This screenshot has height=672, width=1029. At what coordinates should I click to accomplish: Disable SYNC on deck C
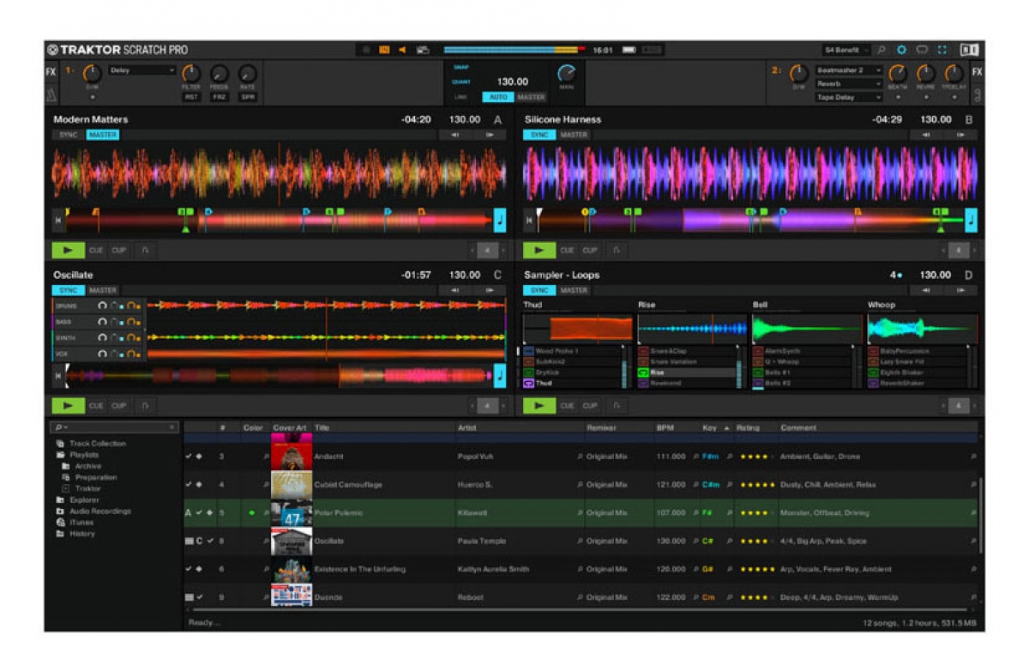(x=69, y=290)
